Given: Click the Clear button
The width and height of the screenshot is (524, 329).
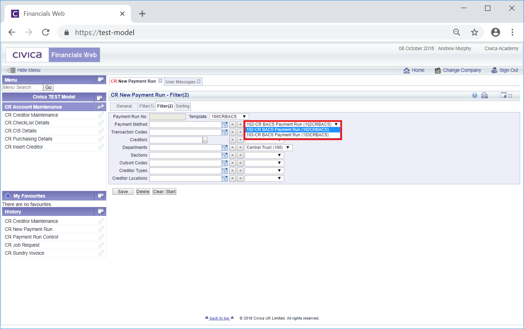Looking at the screenshot, I should pyautogui.click(x=158, y=192).
